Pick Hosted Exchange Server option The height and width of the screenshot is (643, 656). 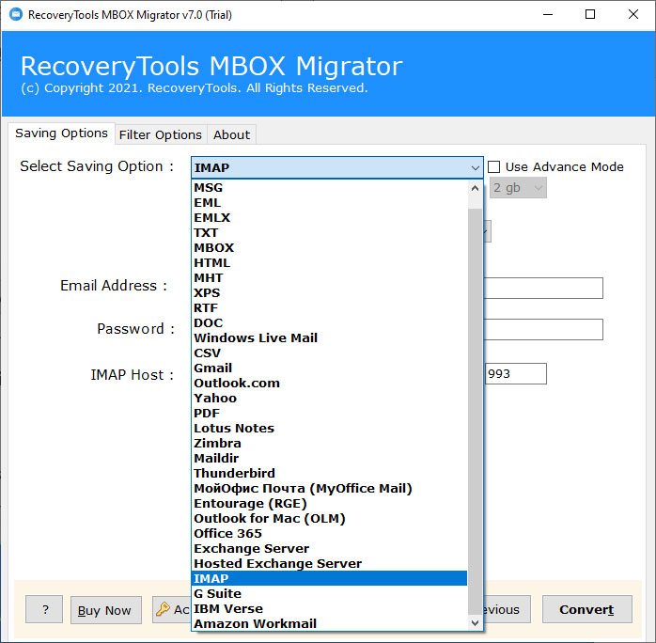(329, 564)
